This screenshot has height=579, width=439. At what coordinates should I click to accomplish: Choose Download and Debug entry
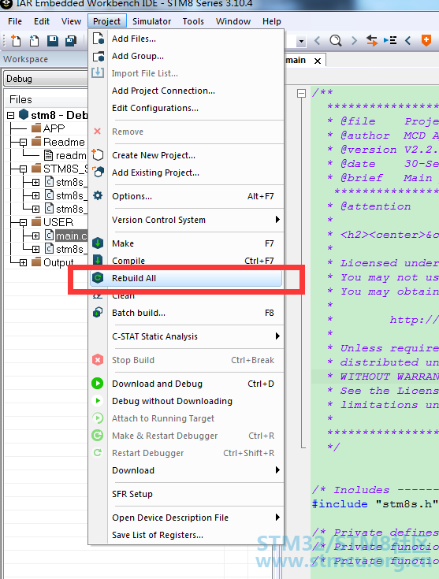tap(187, 384)
